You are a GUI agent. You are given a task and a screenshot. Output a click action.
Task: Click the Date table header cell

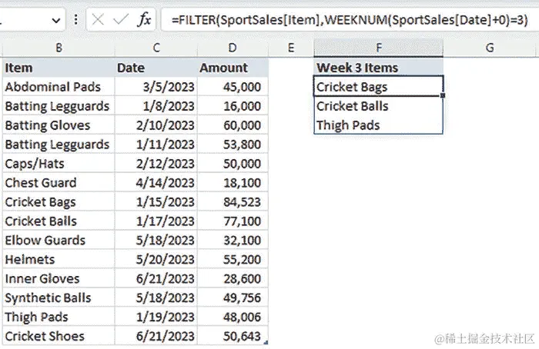click(156, 68)
